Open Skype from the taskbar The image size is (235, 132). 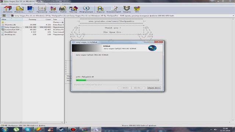tap(28, 129)
